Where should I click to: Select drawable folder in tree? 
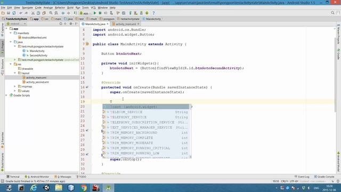pyautogui.click(x=26, y=69)
